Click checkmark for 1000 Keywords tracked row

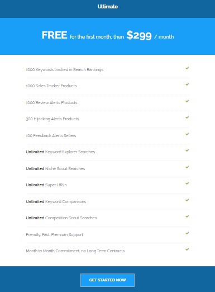point(187,68)
